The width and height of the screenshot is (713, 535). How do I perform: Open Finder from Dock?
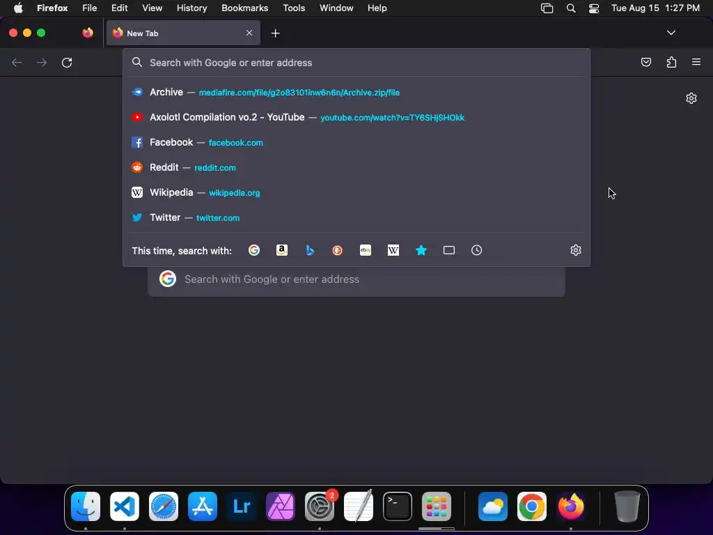click(86, 506)
